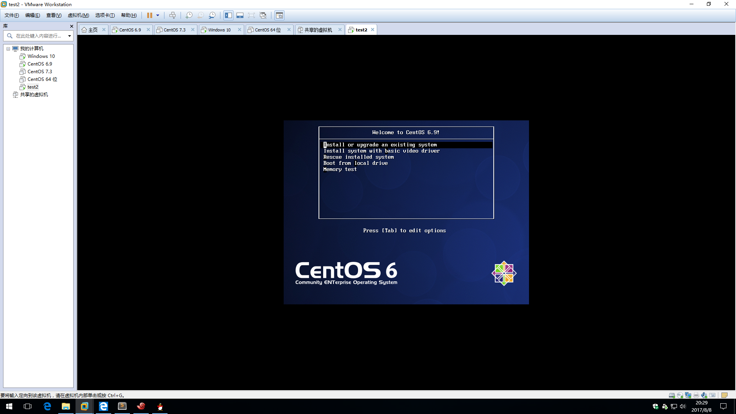Select 共享的虚拟机 in the library tree
Image resolution: width=736 pixels, height=414 pixels.
pos(34,95)
